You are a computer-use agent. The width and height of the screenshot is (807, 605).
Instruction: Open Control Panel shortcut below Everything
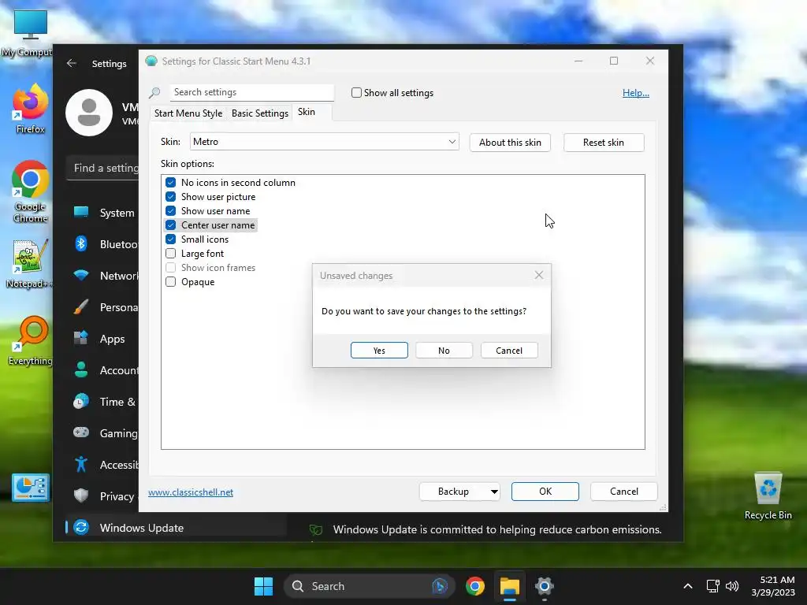click(x=31, y=487)
